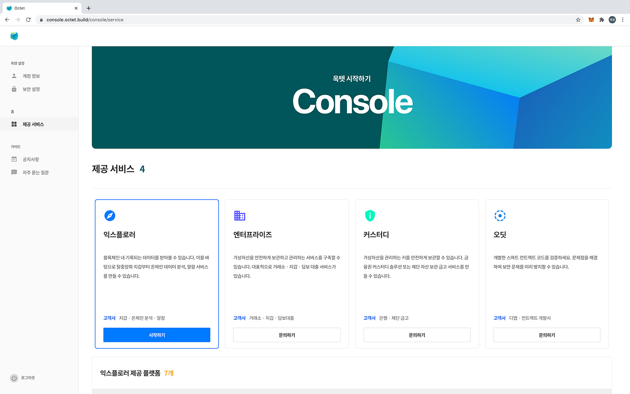The width and height of the screenshot is (630, 394).
Task: Reload the page
Action: (x=28, y=20)
